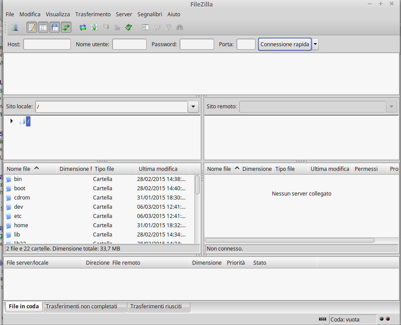Select the Priorità queue column header

238,262
